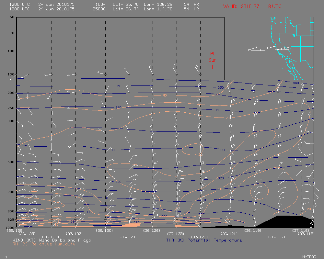The image size is (324, 259).
Task: Click the 'WIND [KT] Wind Barbs and Flags' legend
Action: pos(52,240)
